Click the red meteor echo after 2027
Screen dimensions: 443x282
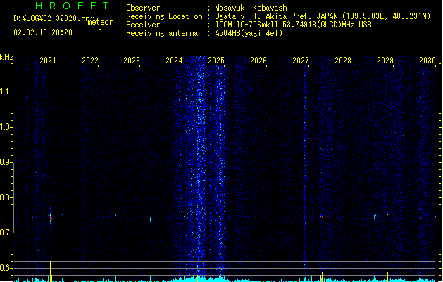[x=322, y=216]
